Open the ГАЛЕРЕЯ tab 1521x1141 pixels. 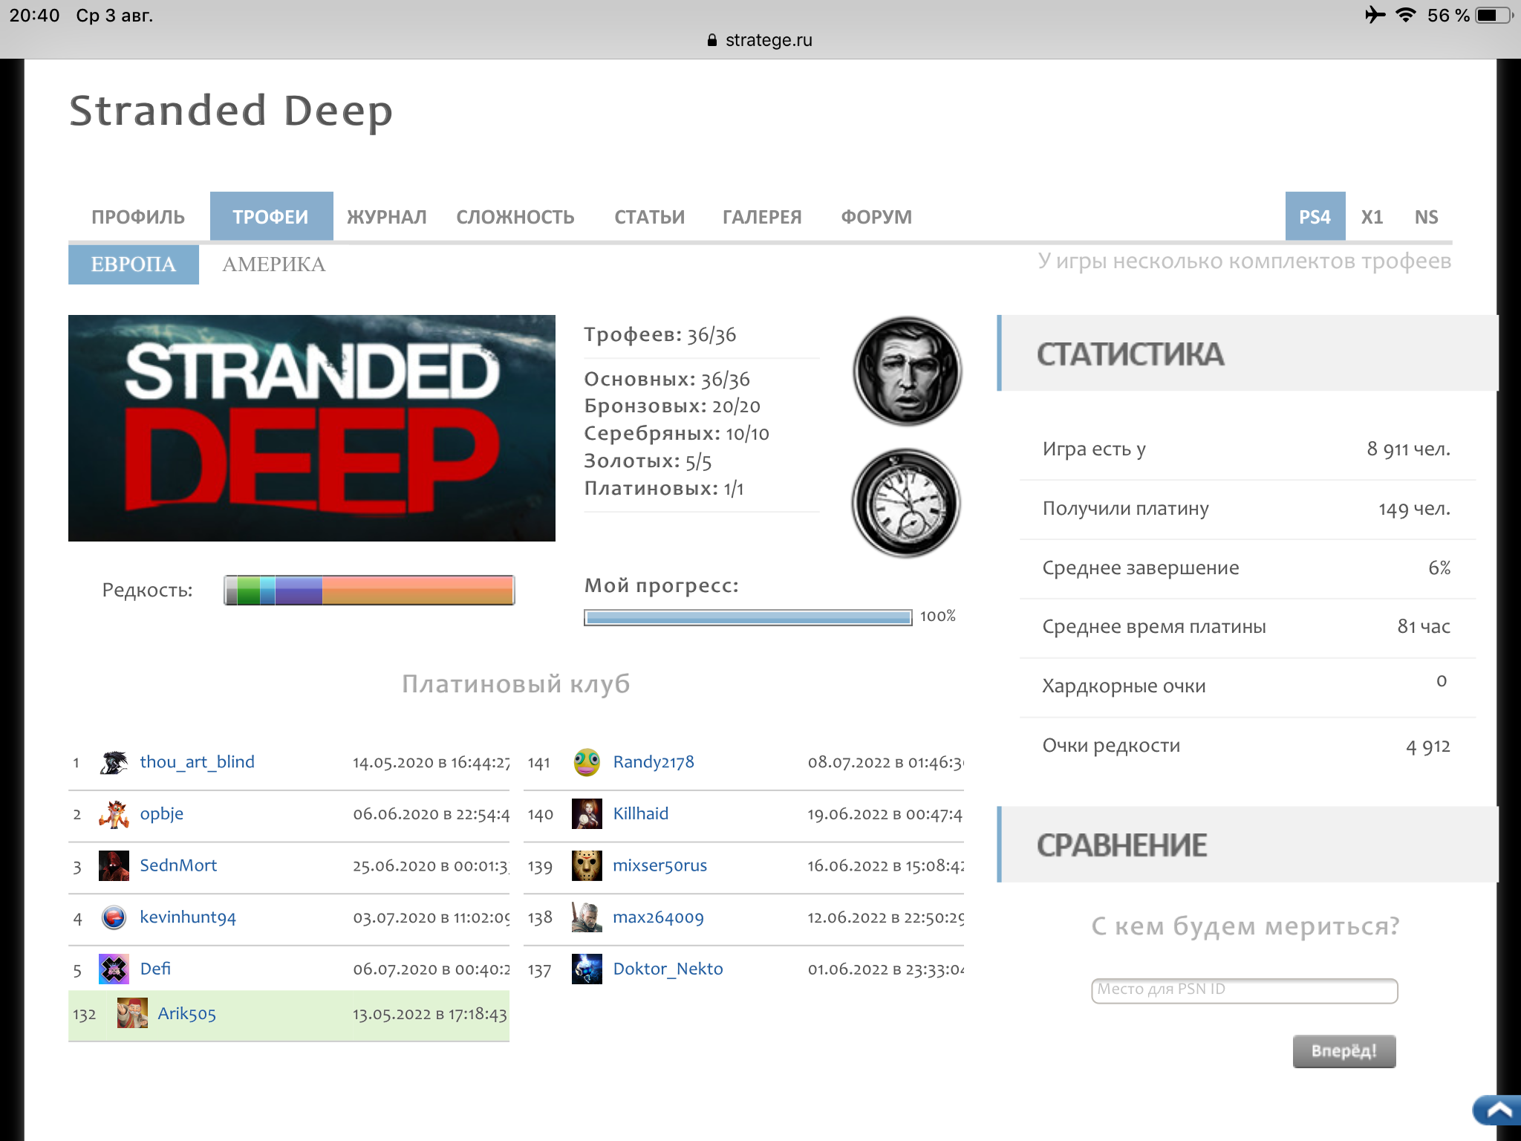pyautogui.click(x=762, y=217)
